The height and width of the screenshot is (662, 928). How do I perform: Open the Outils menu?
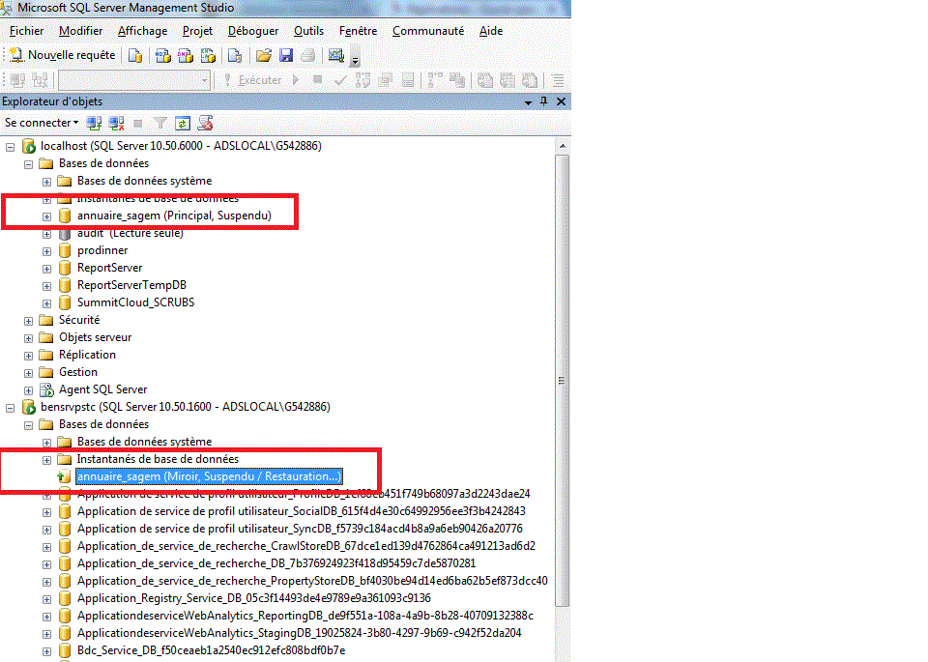(309, 31)
